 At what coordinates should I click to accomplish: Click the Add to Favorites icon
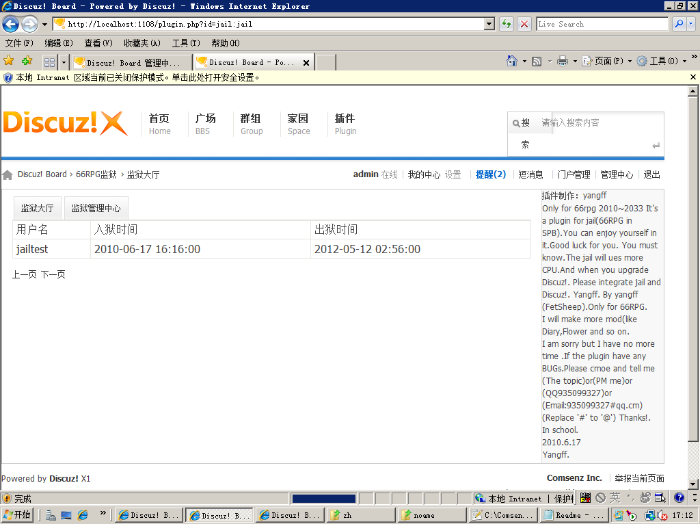[27, 61]
